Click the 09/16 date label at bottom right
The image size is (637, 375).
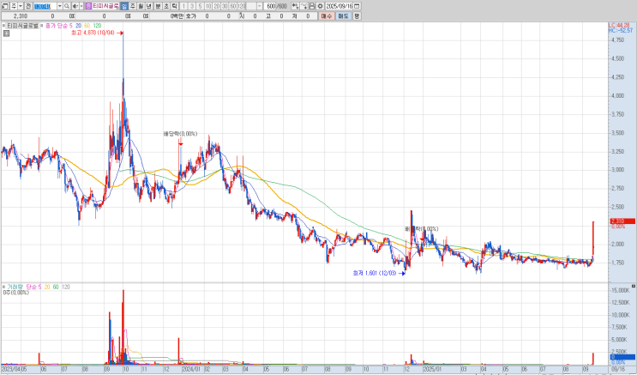619,369
